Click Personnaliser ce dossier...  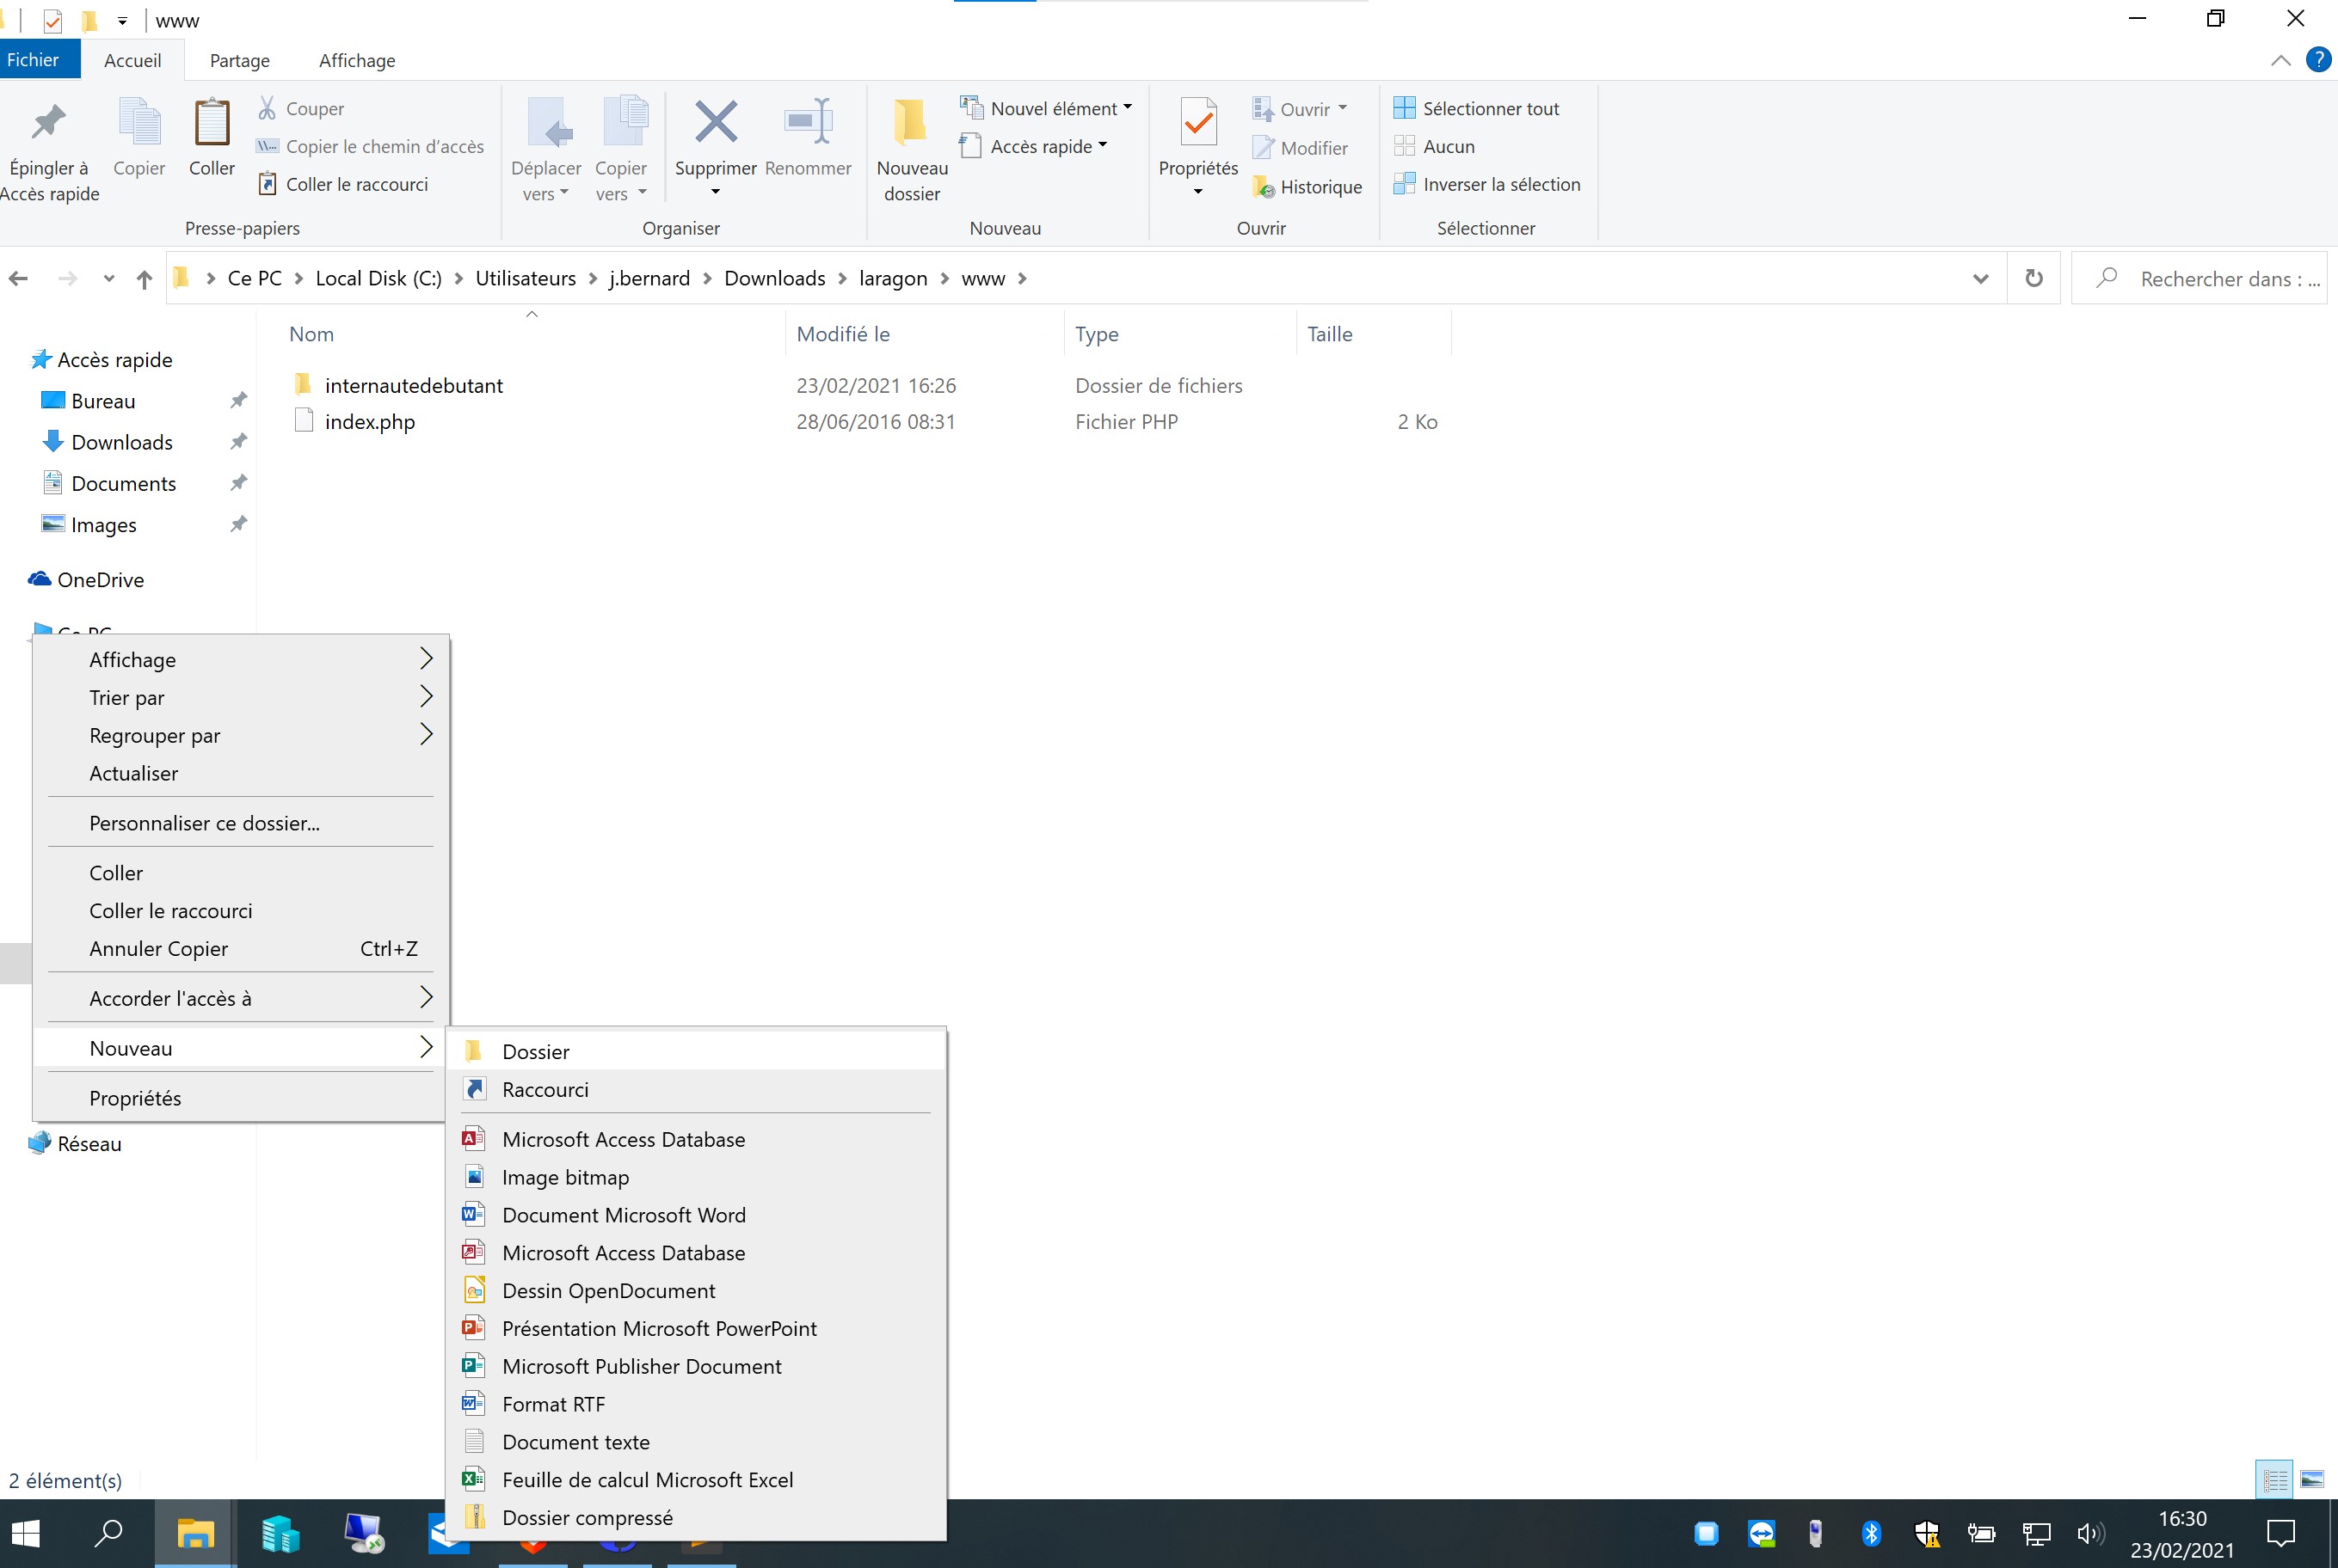(241, 823)
